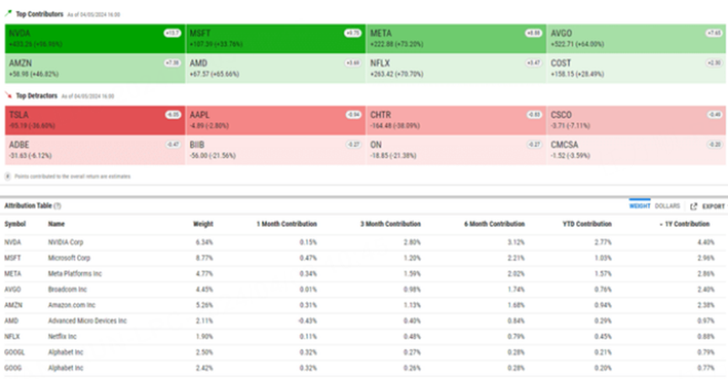Image resolution: width=728 pixels, height=379 pixels.
Task: Open the BIIB detractor tile
Action: click(276, 150)
